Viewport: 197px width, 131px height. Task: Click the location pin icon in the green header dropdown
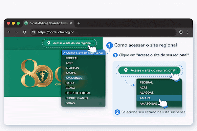point(49,43)
